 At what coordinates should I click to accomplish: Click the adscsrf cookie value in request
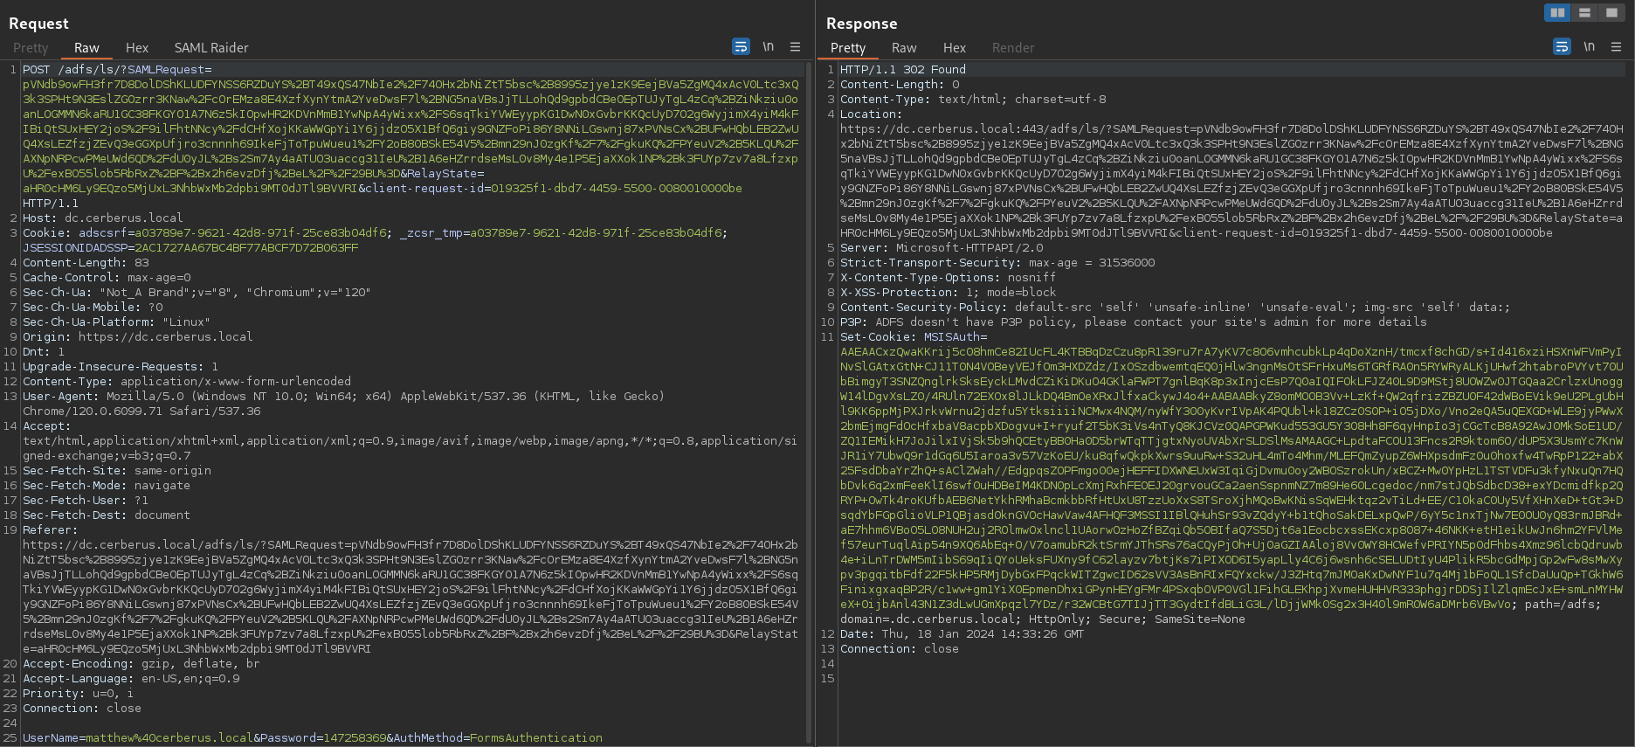tap(259, 233)
